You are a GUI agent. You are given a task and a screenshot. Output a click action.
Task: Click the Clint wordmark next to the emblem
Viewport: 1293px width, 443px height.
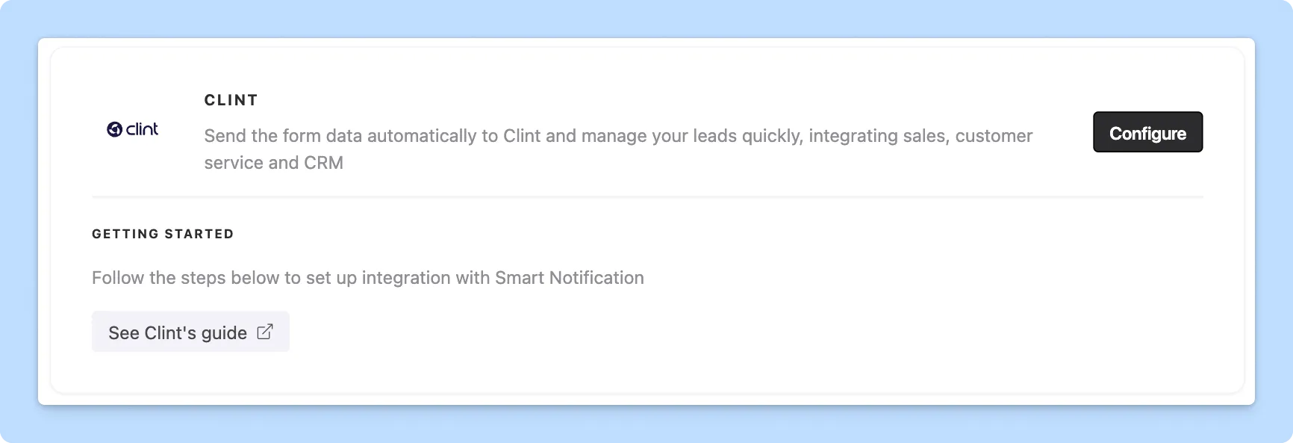(x=142, y=129)
